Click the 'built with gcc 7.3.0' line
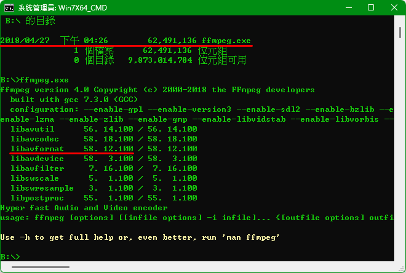The width and height of the screenshot is (406, 273). [x=74, y=100]
